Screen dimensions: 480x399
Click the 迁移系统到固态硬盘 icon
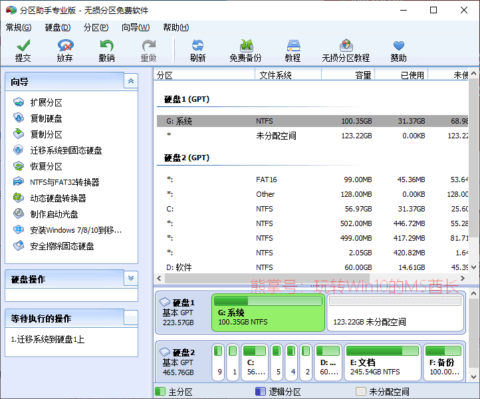tap(19, 150)
